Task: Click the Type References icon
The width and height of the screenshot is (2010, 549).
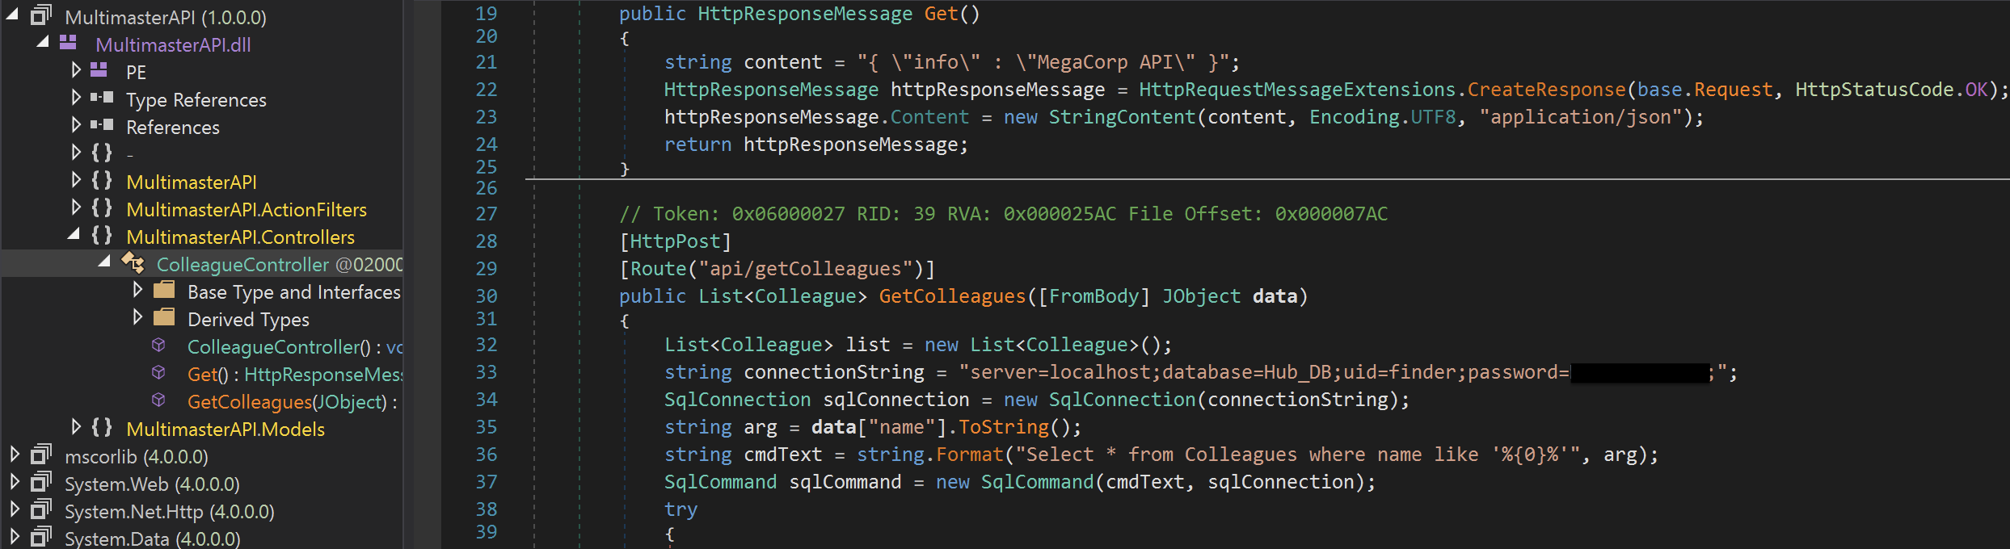Action: pyautogui.click(x=101, y=98)
